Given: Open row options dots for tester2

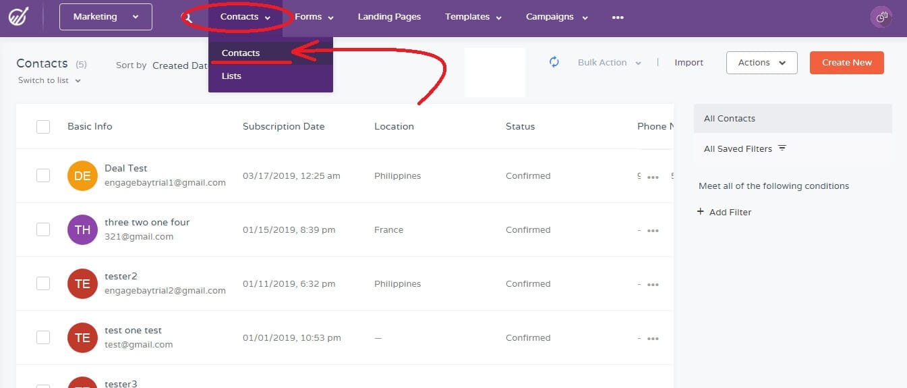Looking at the screenshot, I should pyautogui.click(x=653, y=285).
